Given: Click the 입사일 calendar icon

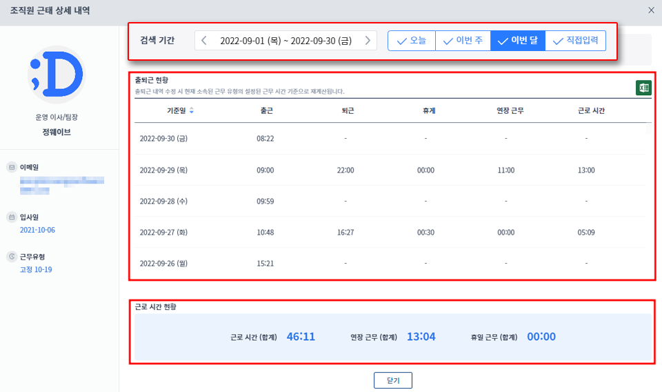Looking at the screenshot, I should (12, 217).
